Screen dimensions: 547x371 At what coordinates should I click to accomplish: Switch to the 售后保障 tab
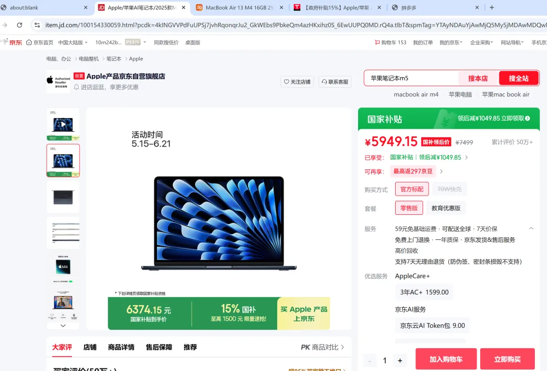[x=159, y=347]
